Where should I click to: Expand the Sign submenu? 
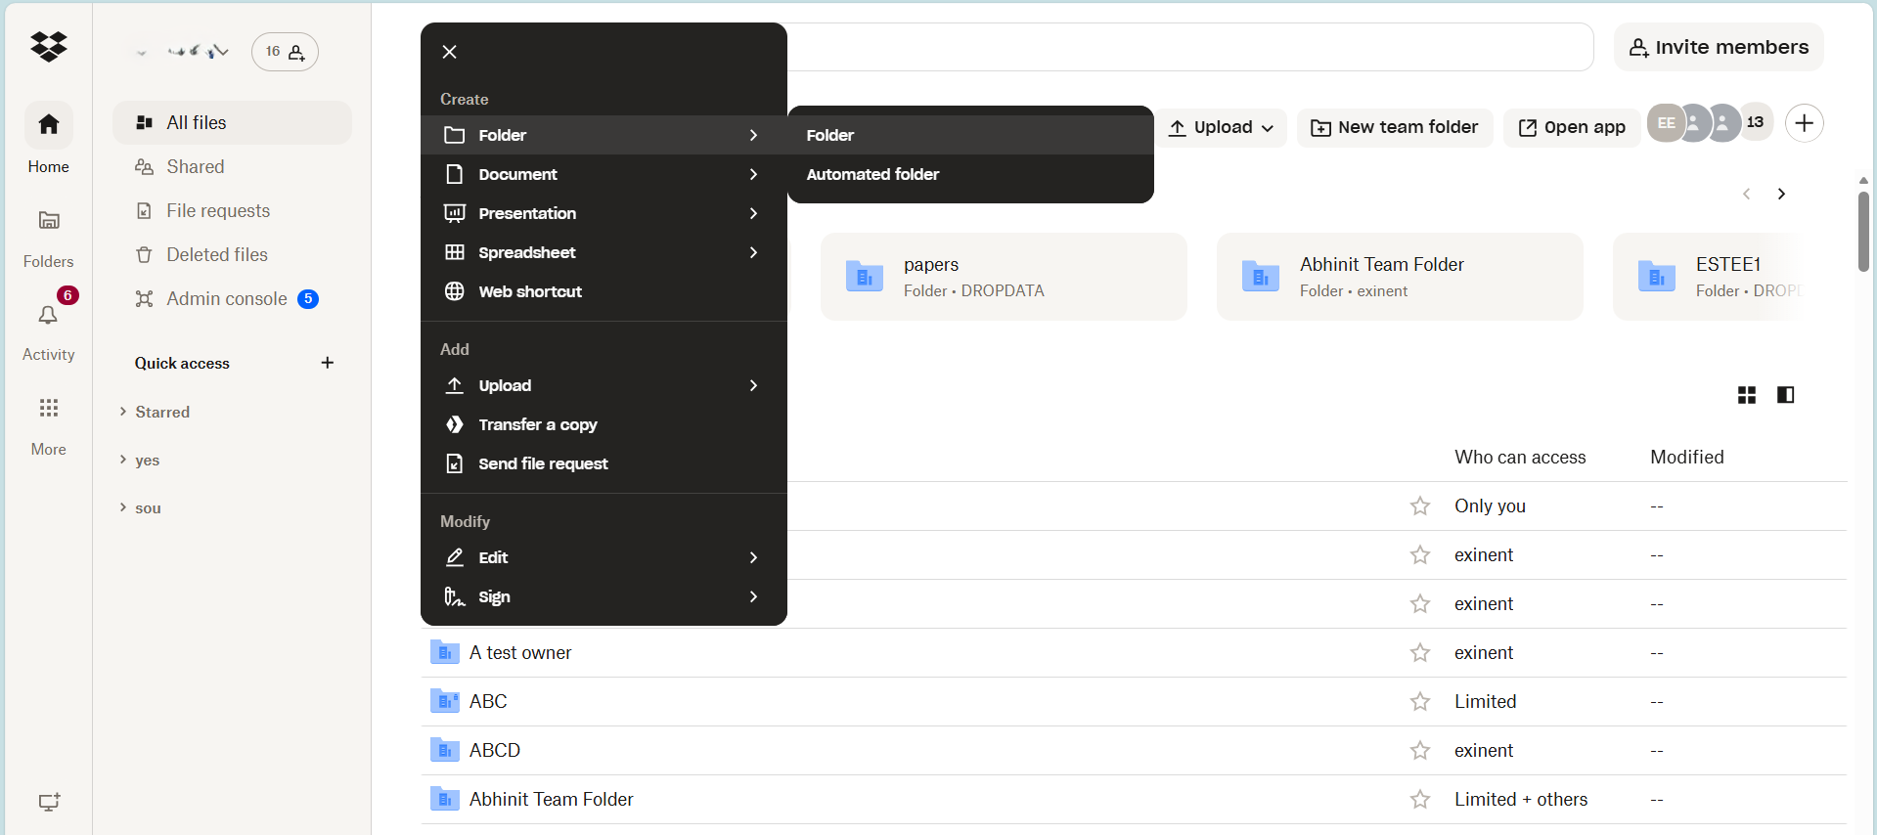[603, 596]
